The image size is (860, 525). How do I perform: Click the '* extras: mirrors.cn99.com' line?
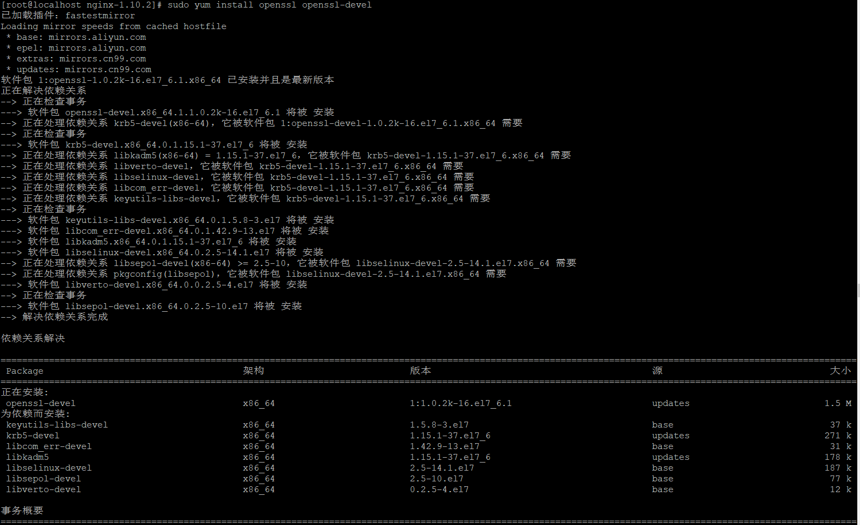[x=76, y=59]
